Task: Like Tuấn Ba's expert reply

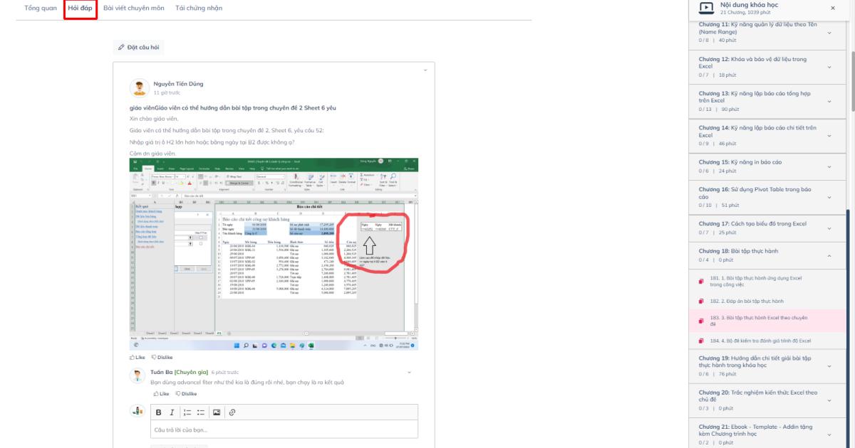Action: 162,393
